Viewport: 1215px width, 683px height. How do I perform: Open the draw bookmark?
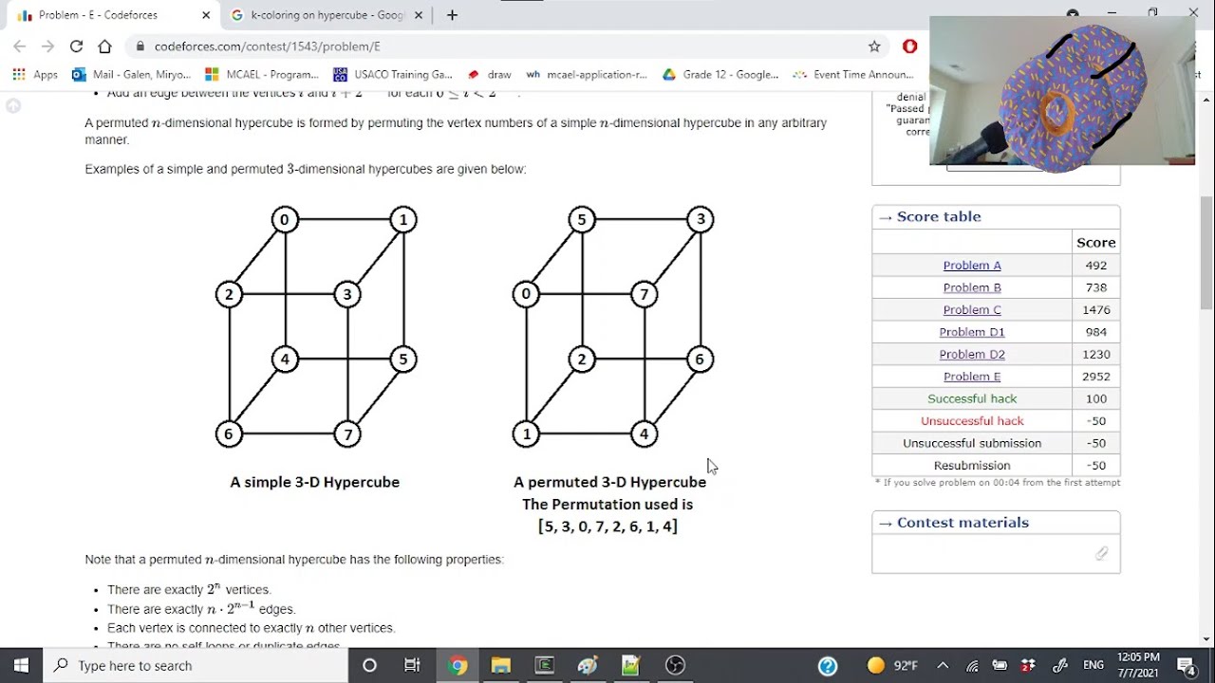click(489, 74)
